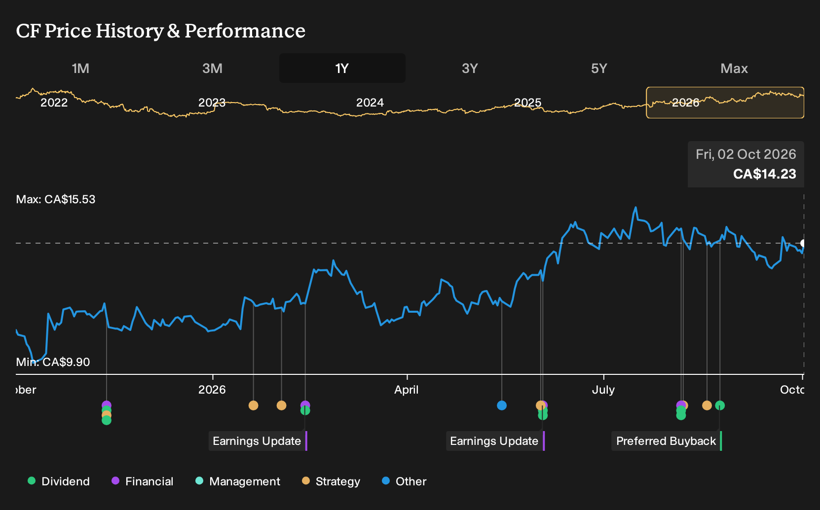Open the Earnings Update label below 2026
Image resolution: width=820 pixels, height=510 pixels.
coord(257,441)
